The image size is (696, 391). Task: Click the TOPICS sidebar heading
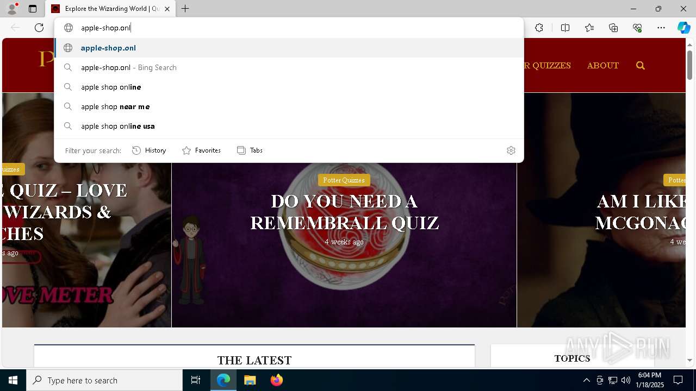pos(572,358)
